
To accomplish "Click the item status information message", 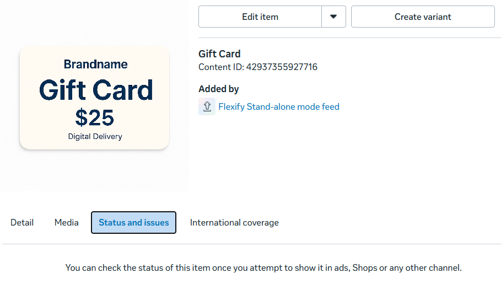I will [x=263, y=267].
